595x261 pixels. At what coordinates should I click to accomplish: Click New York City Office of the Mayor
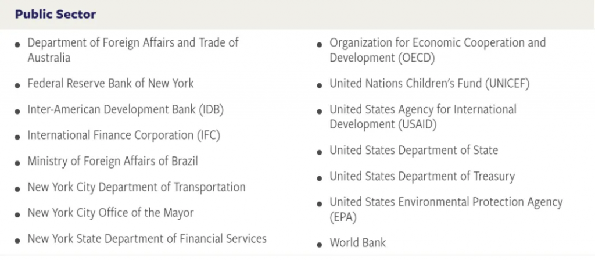[110, 213]
